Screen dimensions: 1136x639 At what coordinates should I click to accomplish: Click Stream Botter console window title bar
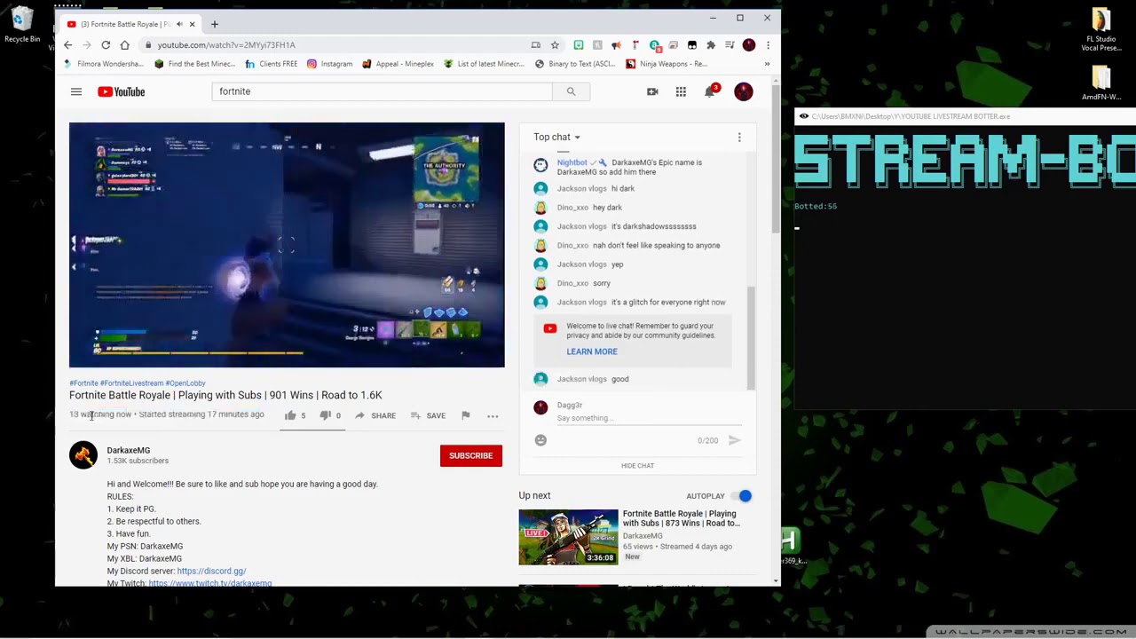(x=966, y=116)
